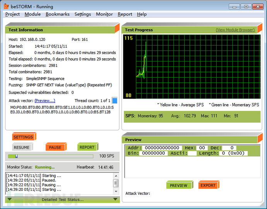Click the green REPORT button
This screenshot has width=267, height=209.
tap(88, 147)
